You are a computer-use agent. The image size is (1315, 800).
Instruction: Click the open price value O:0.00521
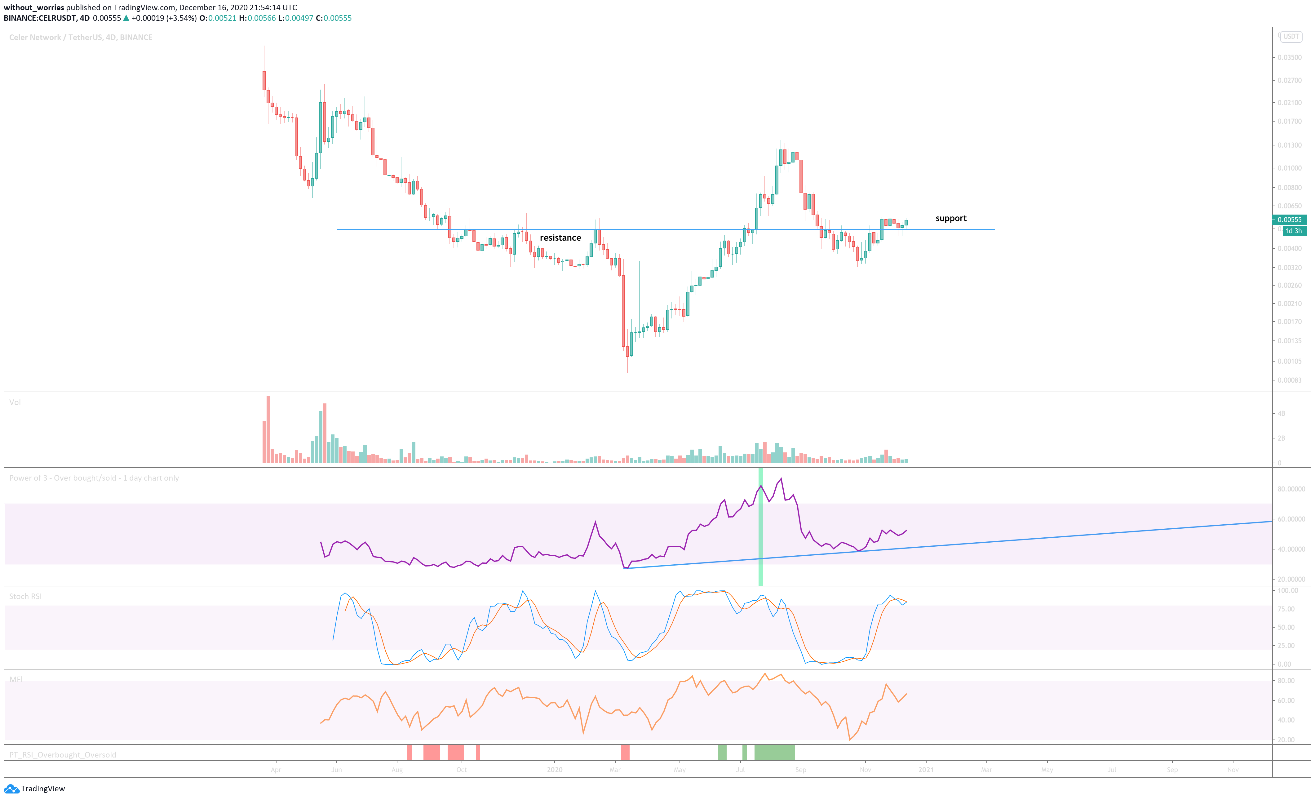[x=218, y=18]
